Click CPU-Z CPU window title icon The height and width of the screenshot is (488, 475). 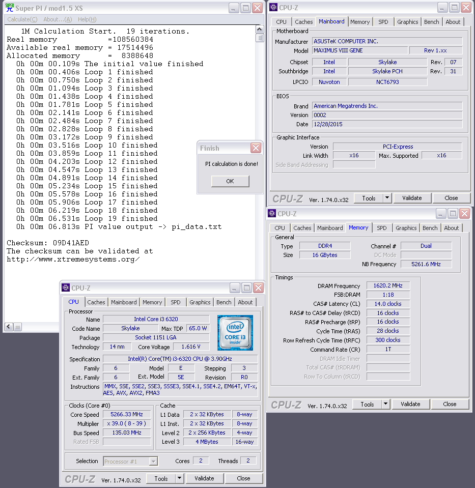65,288
